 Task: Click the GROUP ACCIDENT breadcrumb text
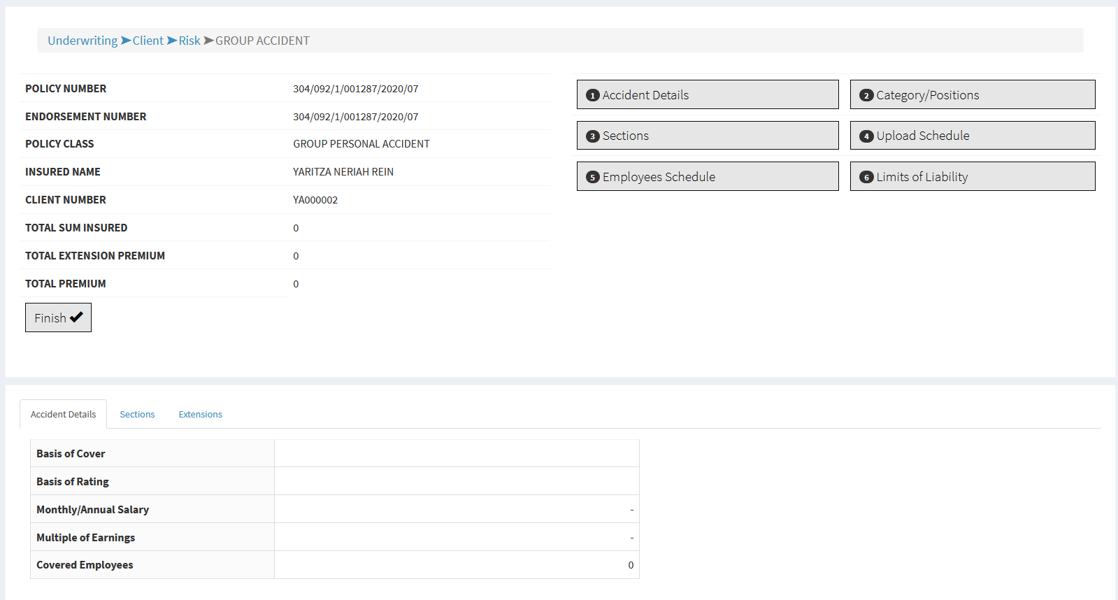(x=262, y=41)
